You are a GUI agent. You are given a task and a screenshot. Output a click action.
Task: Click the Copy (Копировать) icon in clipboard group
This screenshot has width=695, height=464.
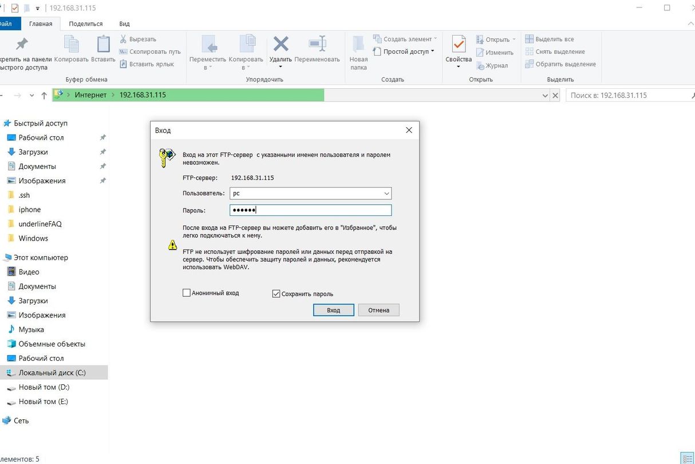click(x=72, y=44)
